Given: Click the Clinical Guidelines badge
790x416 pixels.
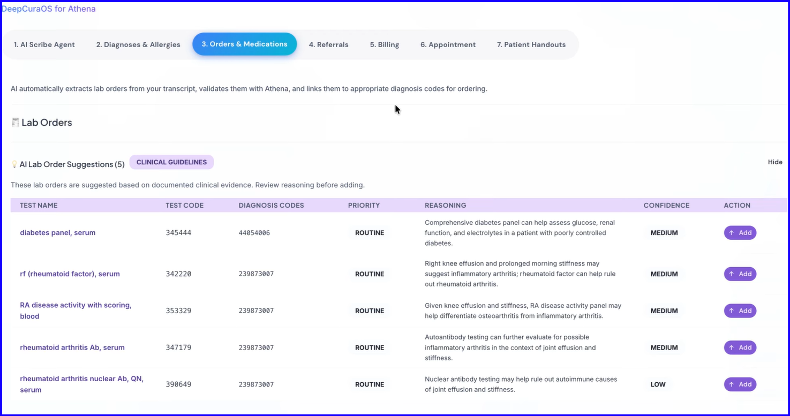Looking at the screenshot, I should [x=171, y=162].
